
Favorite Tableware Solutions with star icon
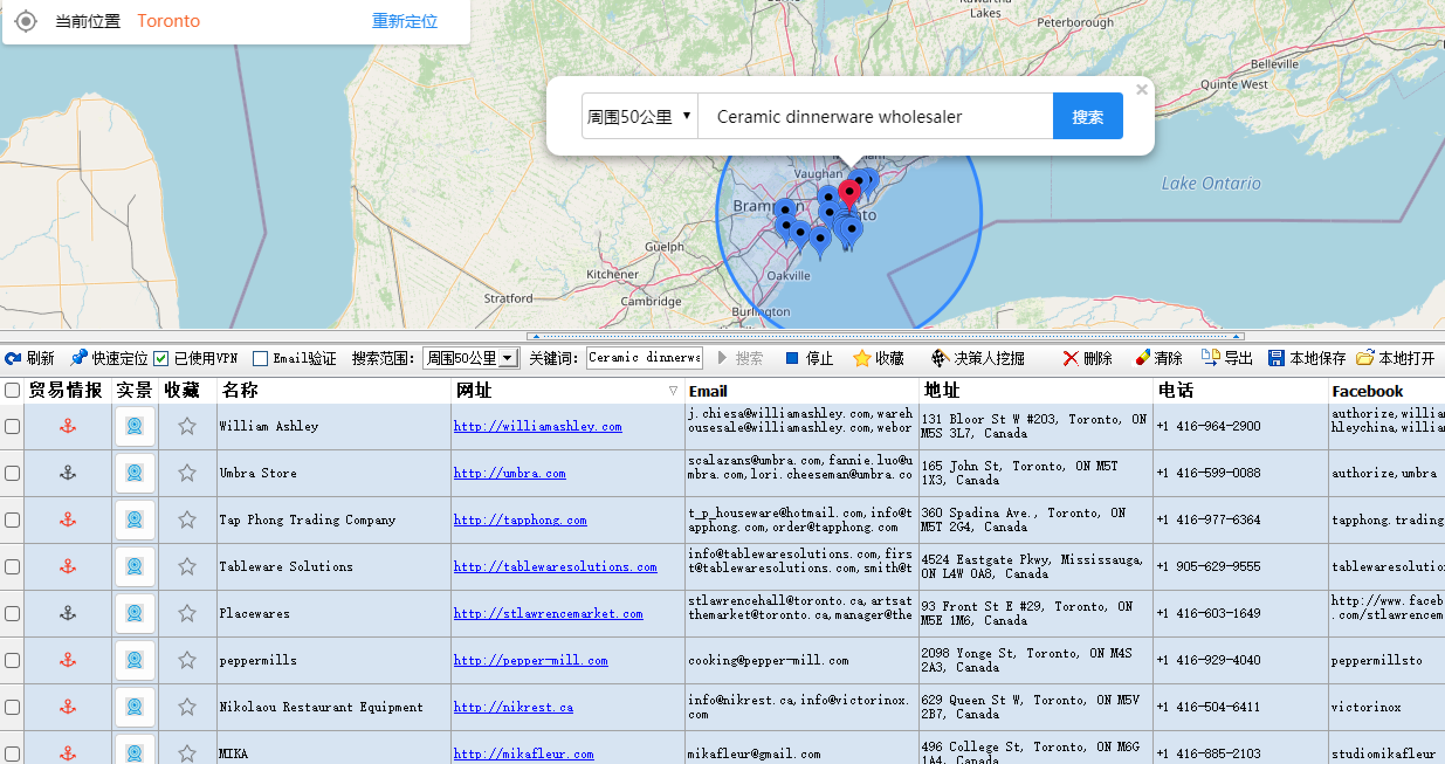click(187, 566)
